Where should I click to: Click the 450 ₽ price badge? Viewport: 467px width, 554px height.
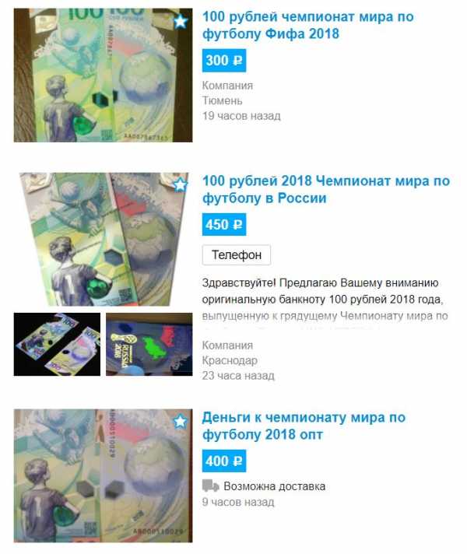click(224, 224)
